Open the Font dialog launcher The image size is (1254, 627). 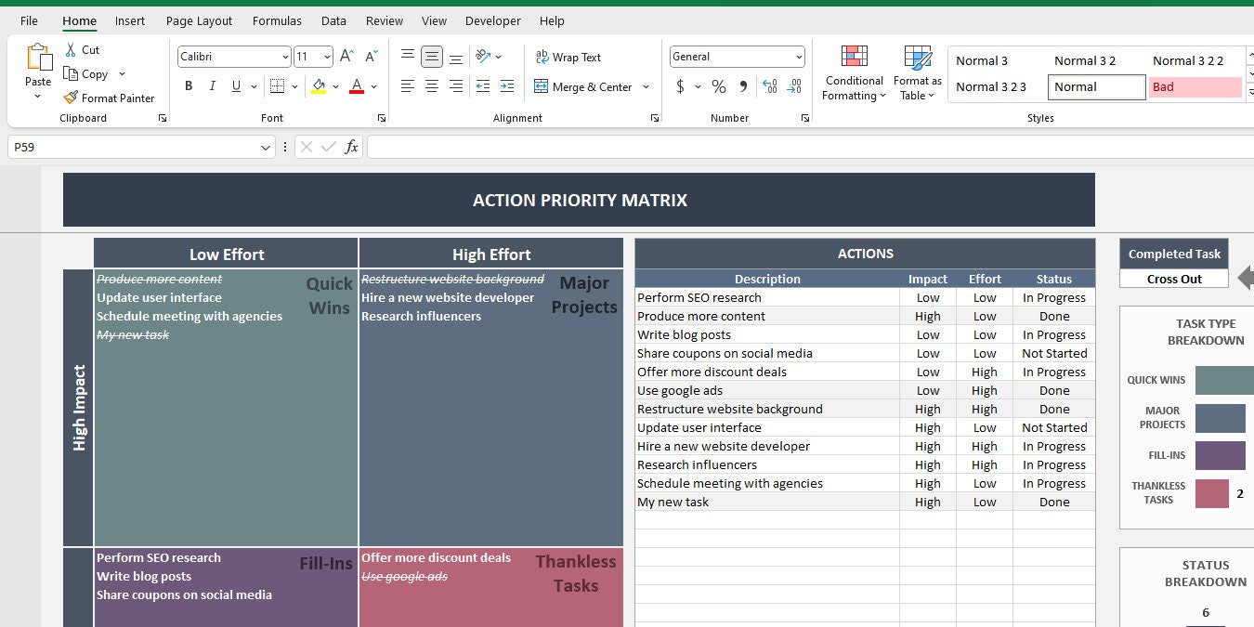(x=381, y=118)
